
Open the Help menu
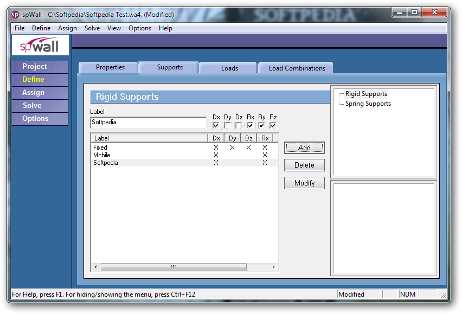click(x=165, y=28)
